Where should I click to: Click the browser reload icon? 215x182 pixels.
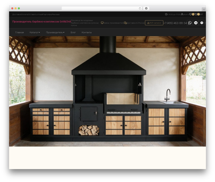[140, 8]
